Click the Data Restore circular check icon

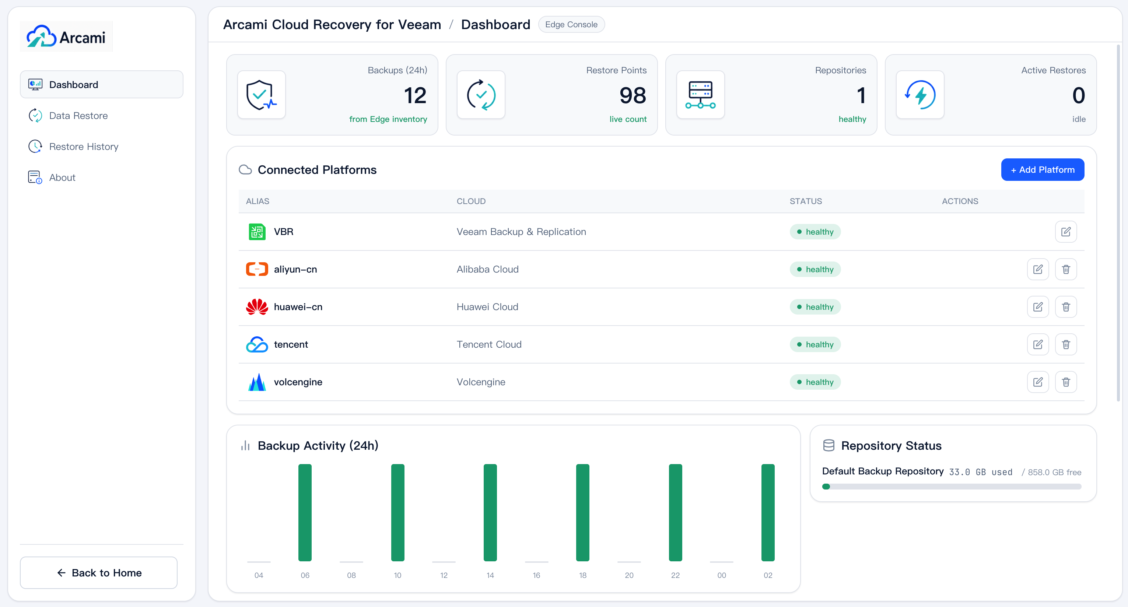[35, 116]
